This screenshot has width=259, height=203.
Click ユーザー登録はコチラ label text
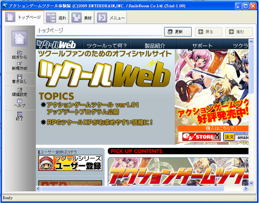58,152
